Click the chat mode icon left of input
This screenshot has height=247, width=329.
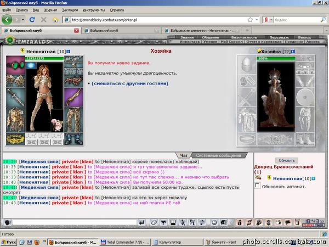click(x=8, y=222)
